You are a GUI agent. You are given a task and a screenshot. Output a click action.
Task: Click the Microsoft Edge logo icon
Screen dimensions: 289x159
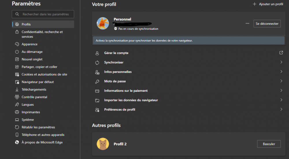tap(17, 142)
